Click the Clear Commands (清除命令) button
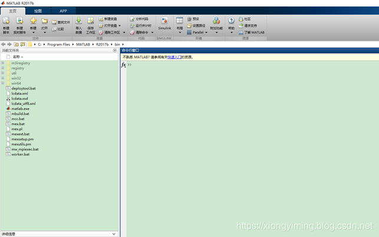Image resolution: width=379 pixels, height=237 pixels. [x=139, y=32]
